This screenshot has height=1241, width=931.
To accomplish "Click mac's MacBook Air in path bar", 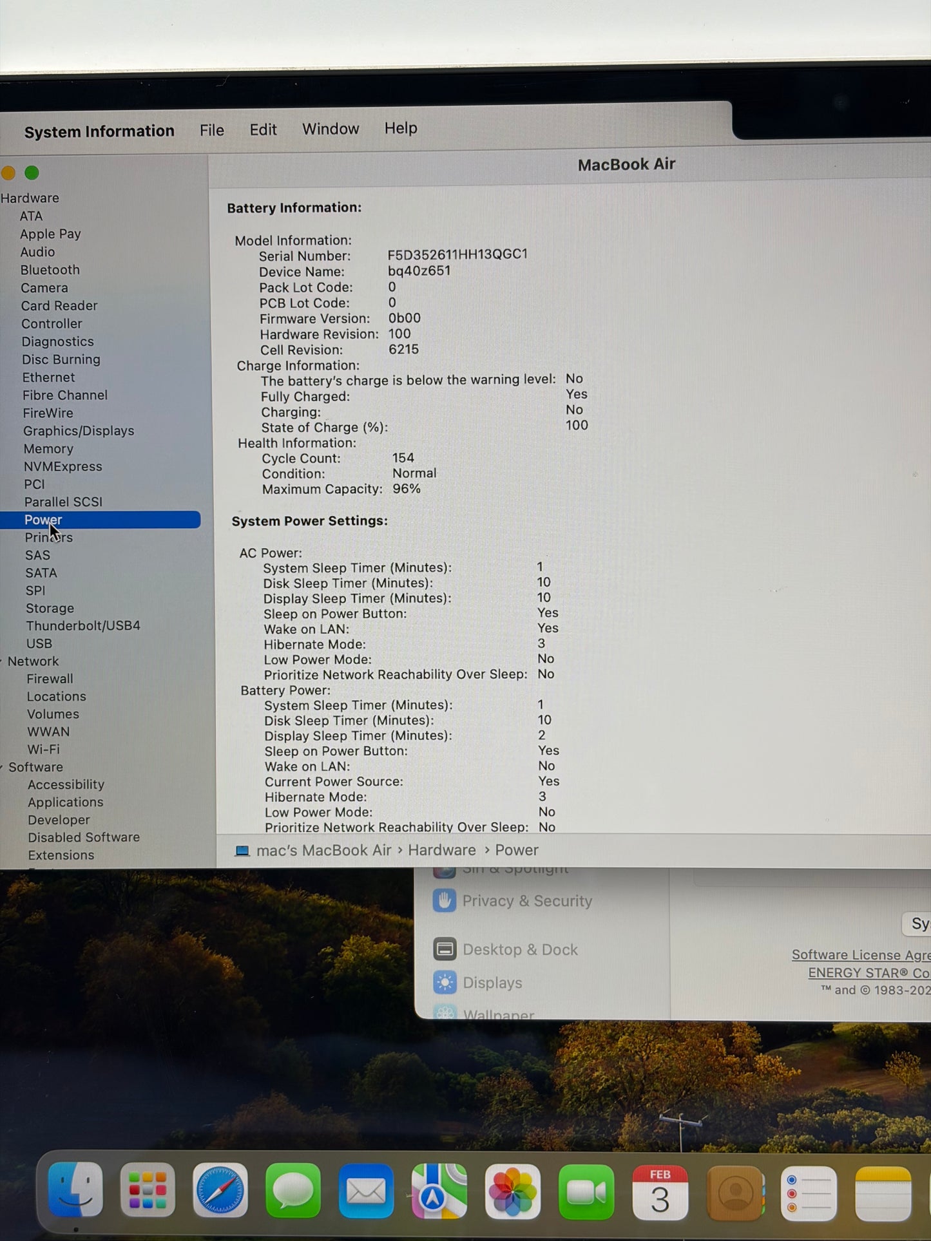I will (323, 851).
